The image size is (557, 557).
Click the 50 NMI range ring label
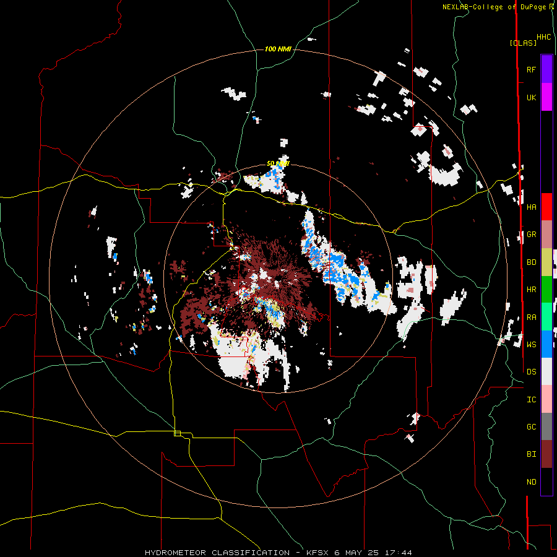(x=278, y=163)
